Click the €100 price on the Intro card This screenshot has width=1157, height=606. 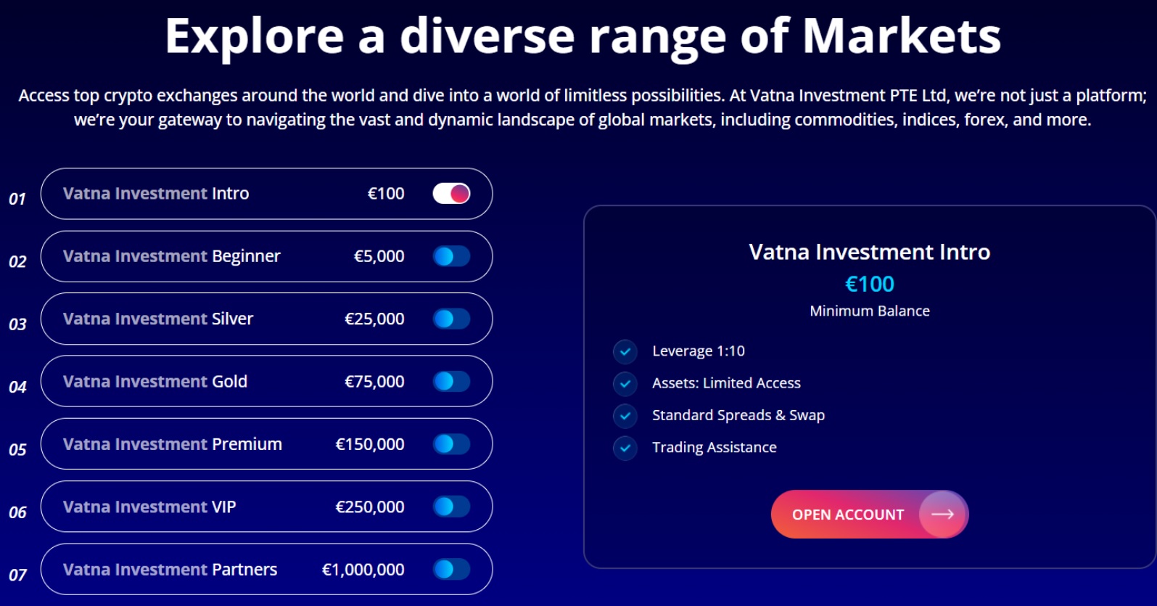870,284
